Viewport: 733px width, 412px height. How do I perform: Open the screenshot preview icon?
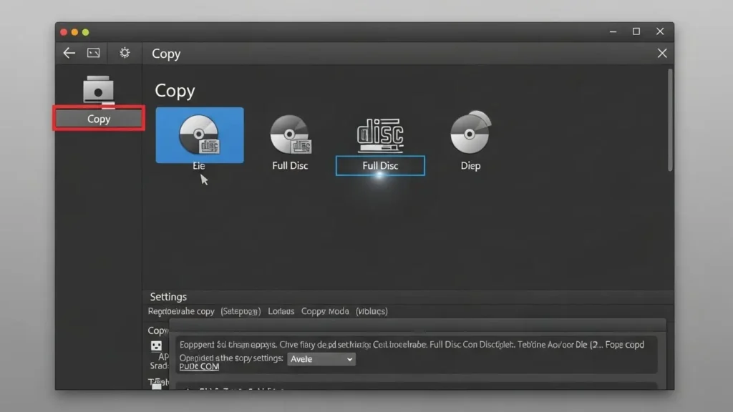(92, 53)
